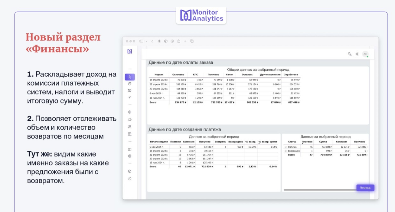
Task: Click the Оплачено column header
Action: pyautogui.click(x=178, y=74)
